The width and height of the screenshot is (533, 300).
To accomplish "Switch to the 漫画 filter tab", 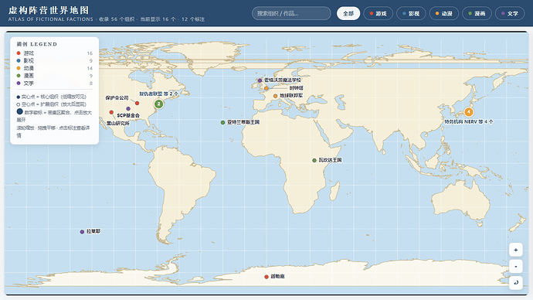I will [x=477, y=14].
